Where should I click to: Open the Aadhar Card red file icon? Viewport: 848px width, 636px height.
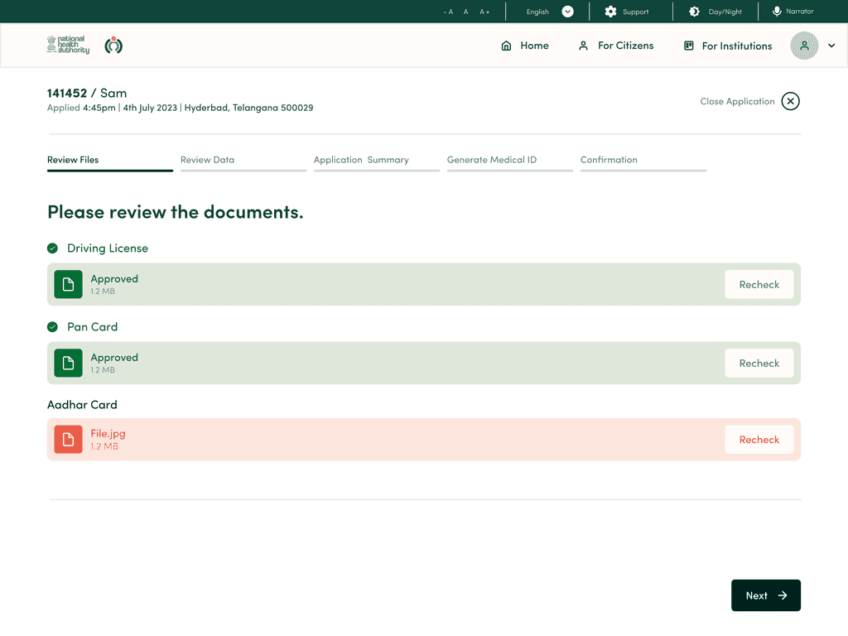click(x=68, y=439)
